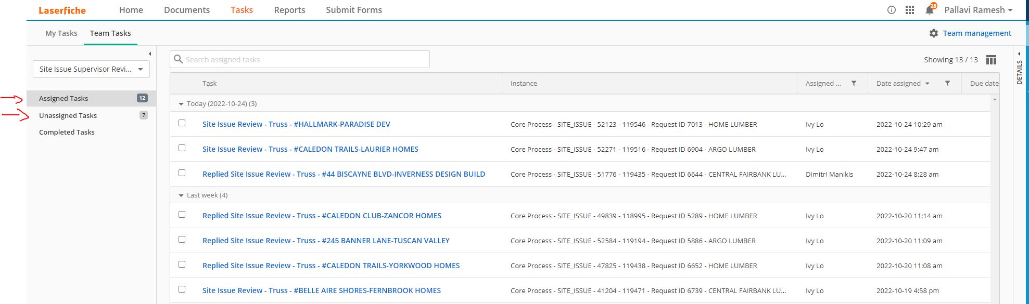Viewport: 1029px width, 304px height.
Task: Collapse the Last week group
Action: pos(181,195)
